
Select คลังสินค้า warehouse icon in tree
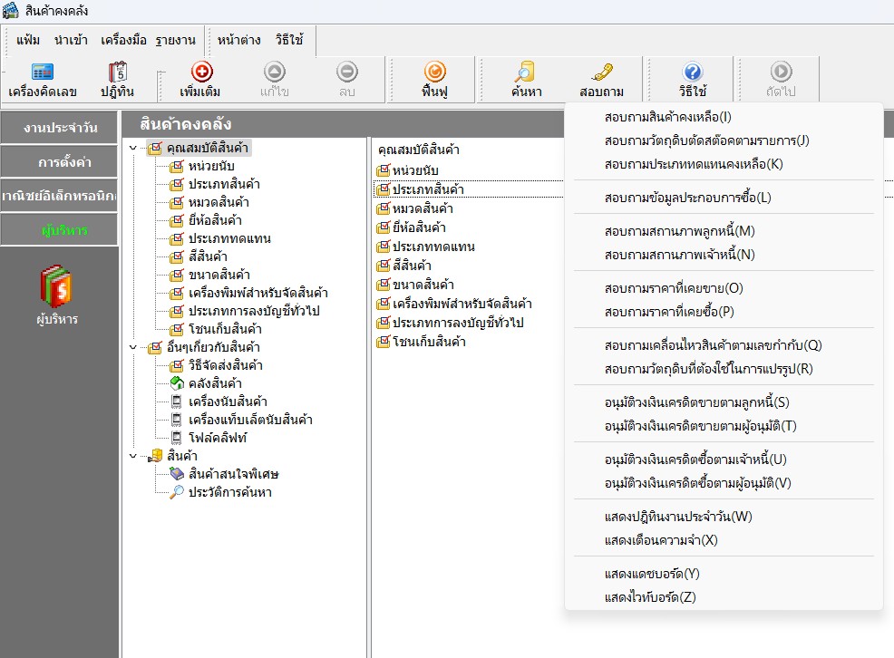point(178,383)
